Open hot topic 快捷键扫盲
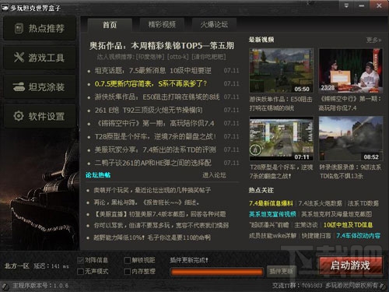 tap(317, 236)
